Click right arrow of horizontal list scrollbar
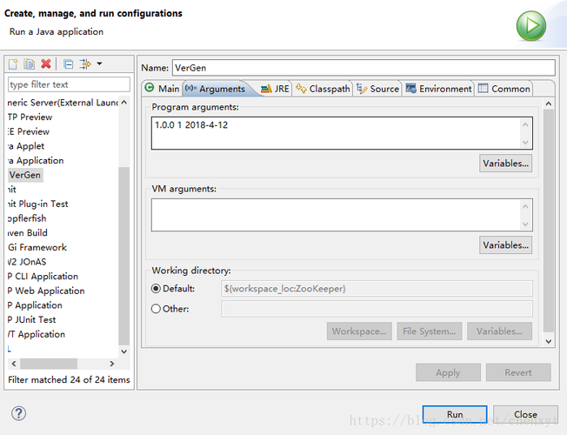 click(x=111, y=364)
